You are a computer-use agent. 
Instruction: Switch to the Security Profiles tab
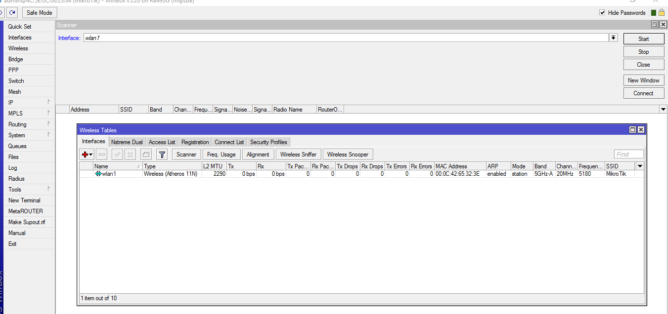(x=268, y=142)
